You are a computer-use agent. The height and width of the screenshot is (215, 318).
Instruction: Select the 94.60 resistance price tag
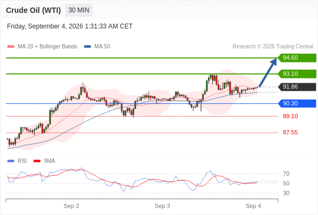tap(297, 58)
